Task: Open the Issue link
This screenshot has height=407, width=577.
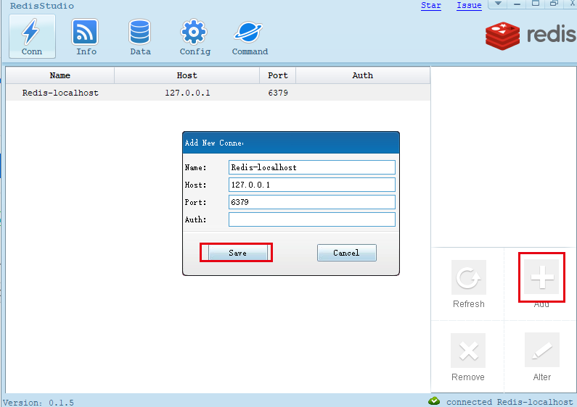Action: point(469,6)
